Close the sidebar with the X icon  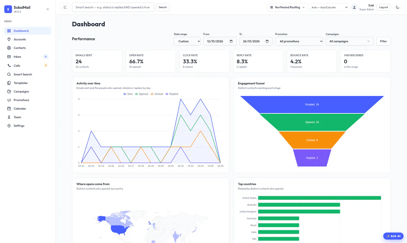click(x=48, y=9)
